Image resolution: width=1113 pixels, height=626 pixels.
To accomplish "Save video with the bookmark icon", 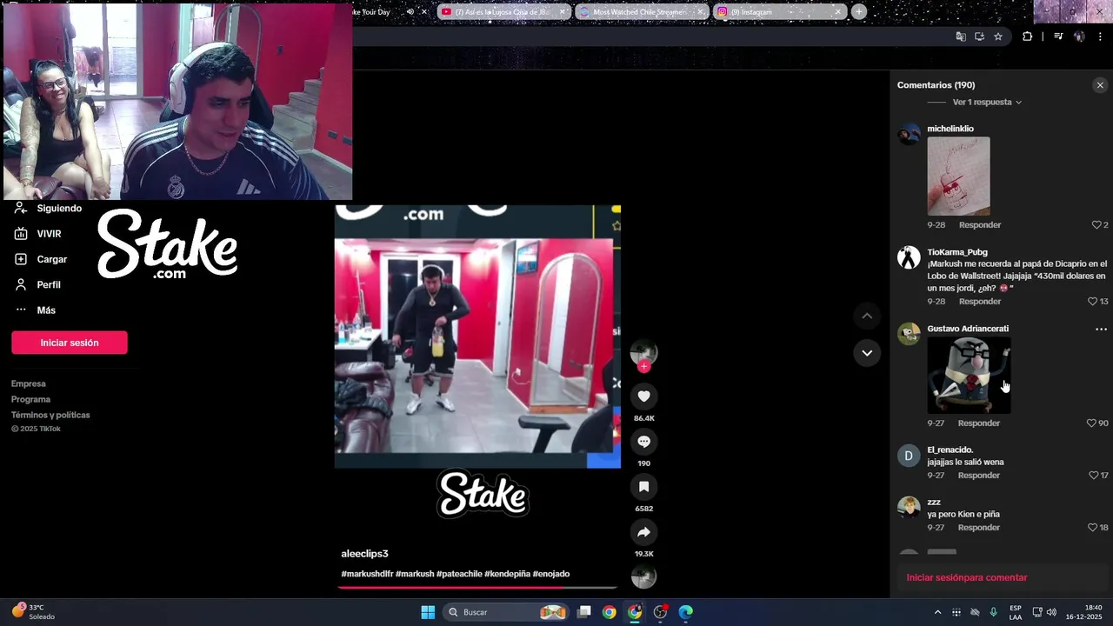I will pos(643,487).
